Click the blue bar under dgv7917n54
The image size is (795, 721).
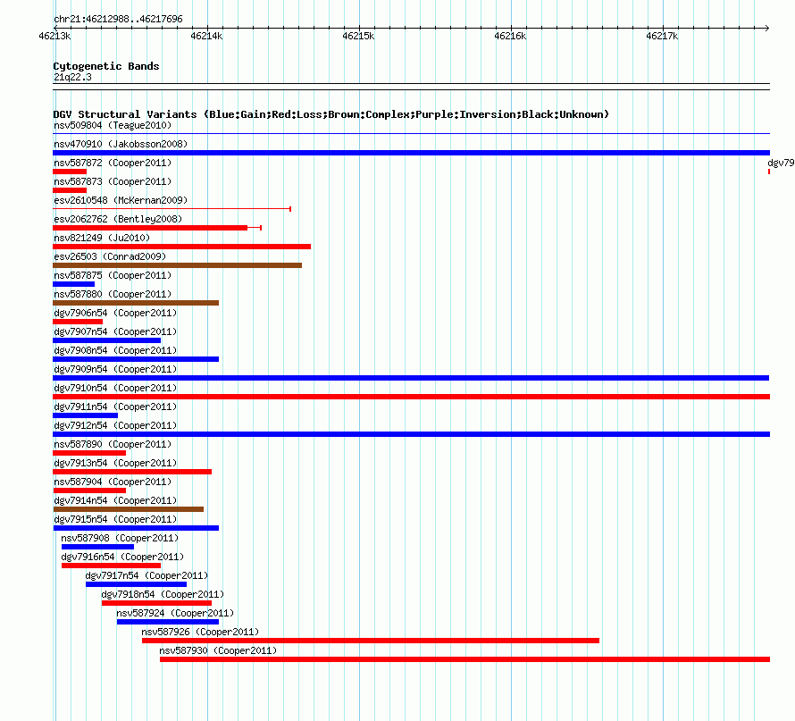point(136,584)
